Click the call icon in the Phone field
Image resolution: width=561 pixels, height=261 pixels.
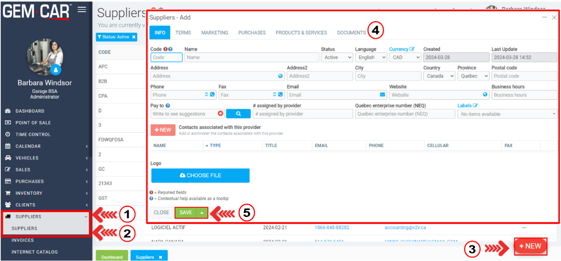[x=212, y=95]
